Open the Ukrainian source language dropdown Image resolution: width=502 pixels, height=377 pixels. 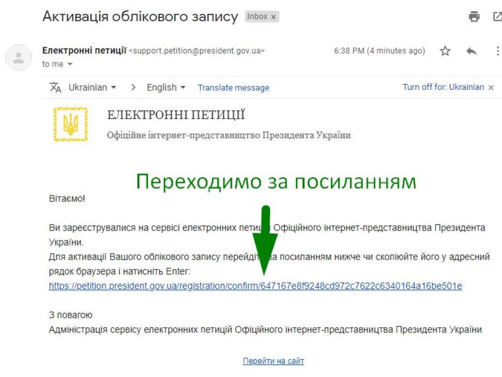[92, 87]
